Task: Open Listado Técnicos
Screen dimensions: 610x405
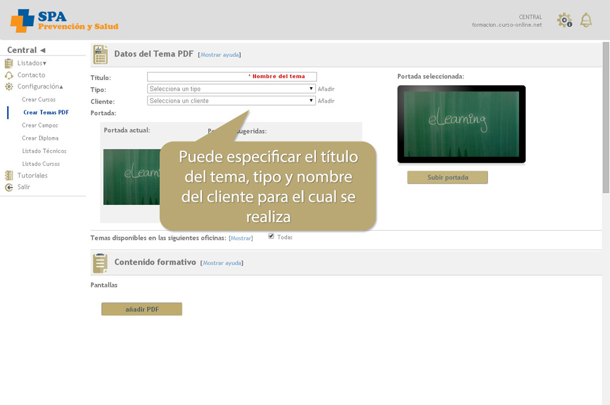Action: point(44,151)
